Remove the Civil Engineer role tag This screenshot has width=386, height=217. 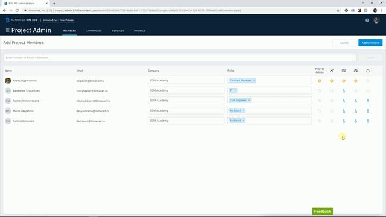(249, 101)
